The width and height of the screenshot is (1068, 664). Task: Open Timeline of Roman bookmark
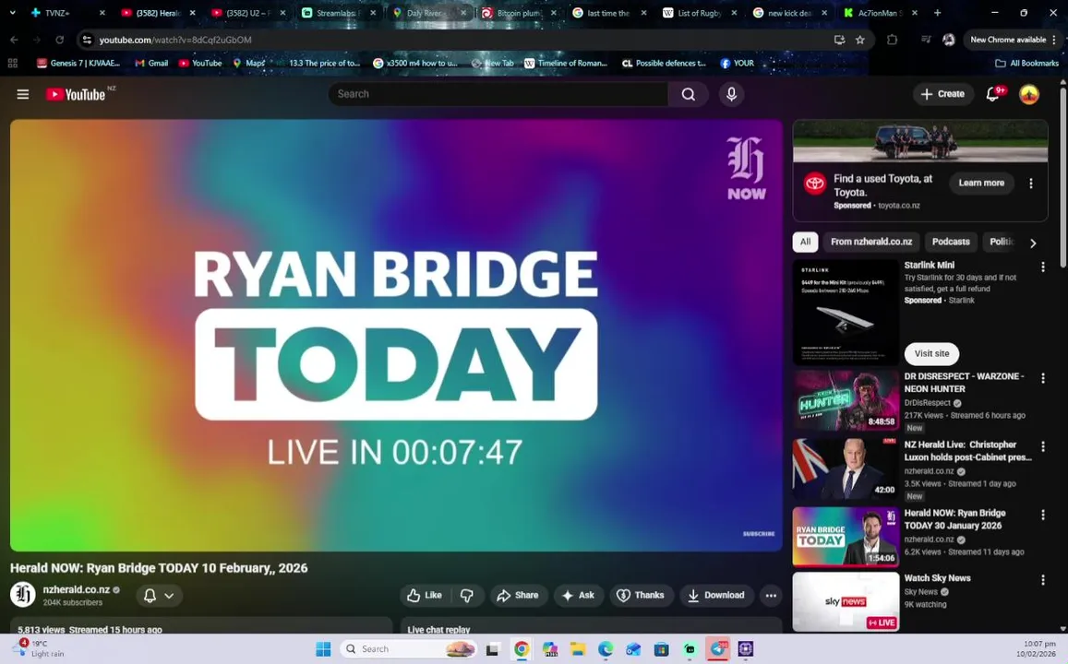(x=565, y=64)
